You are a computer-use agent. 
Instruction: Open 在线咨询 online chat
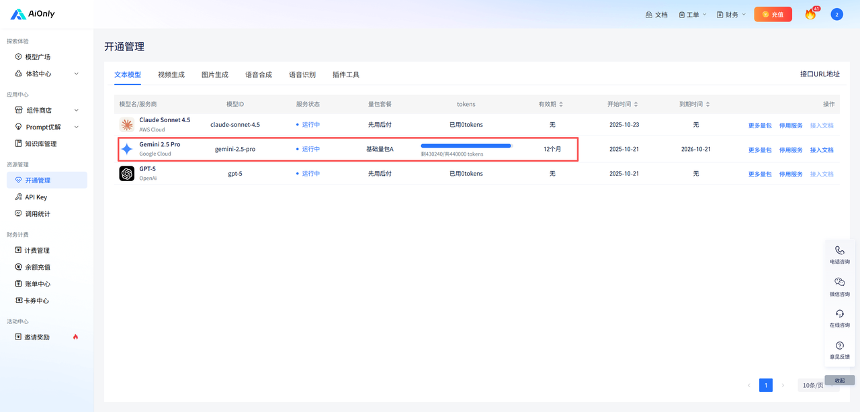[840, 319]
